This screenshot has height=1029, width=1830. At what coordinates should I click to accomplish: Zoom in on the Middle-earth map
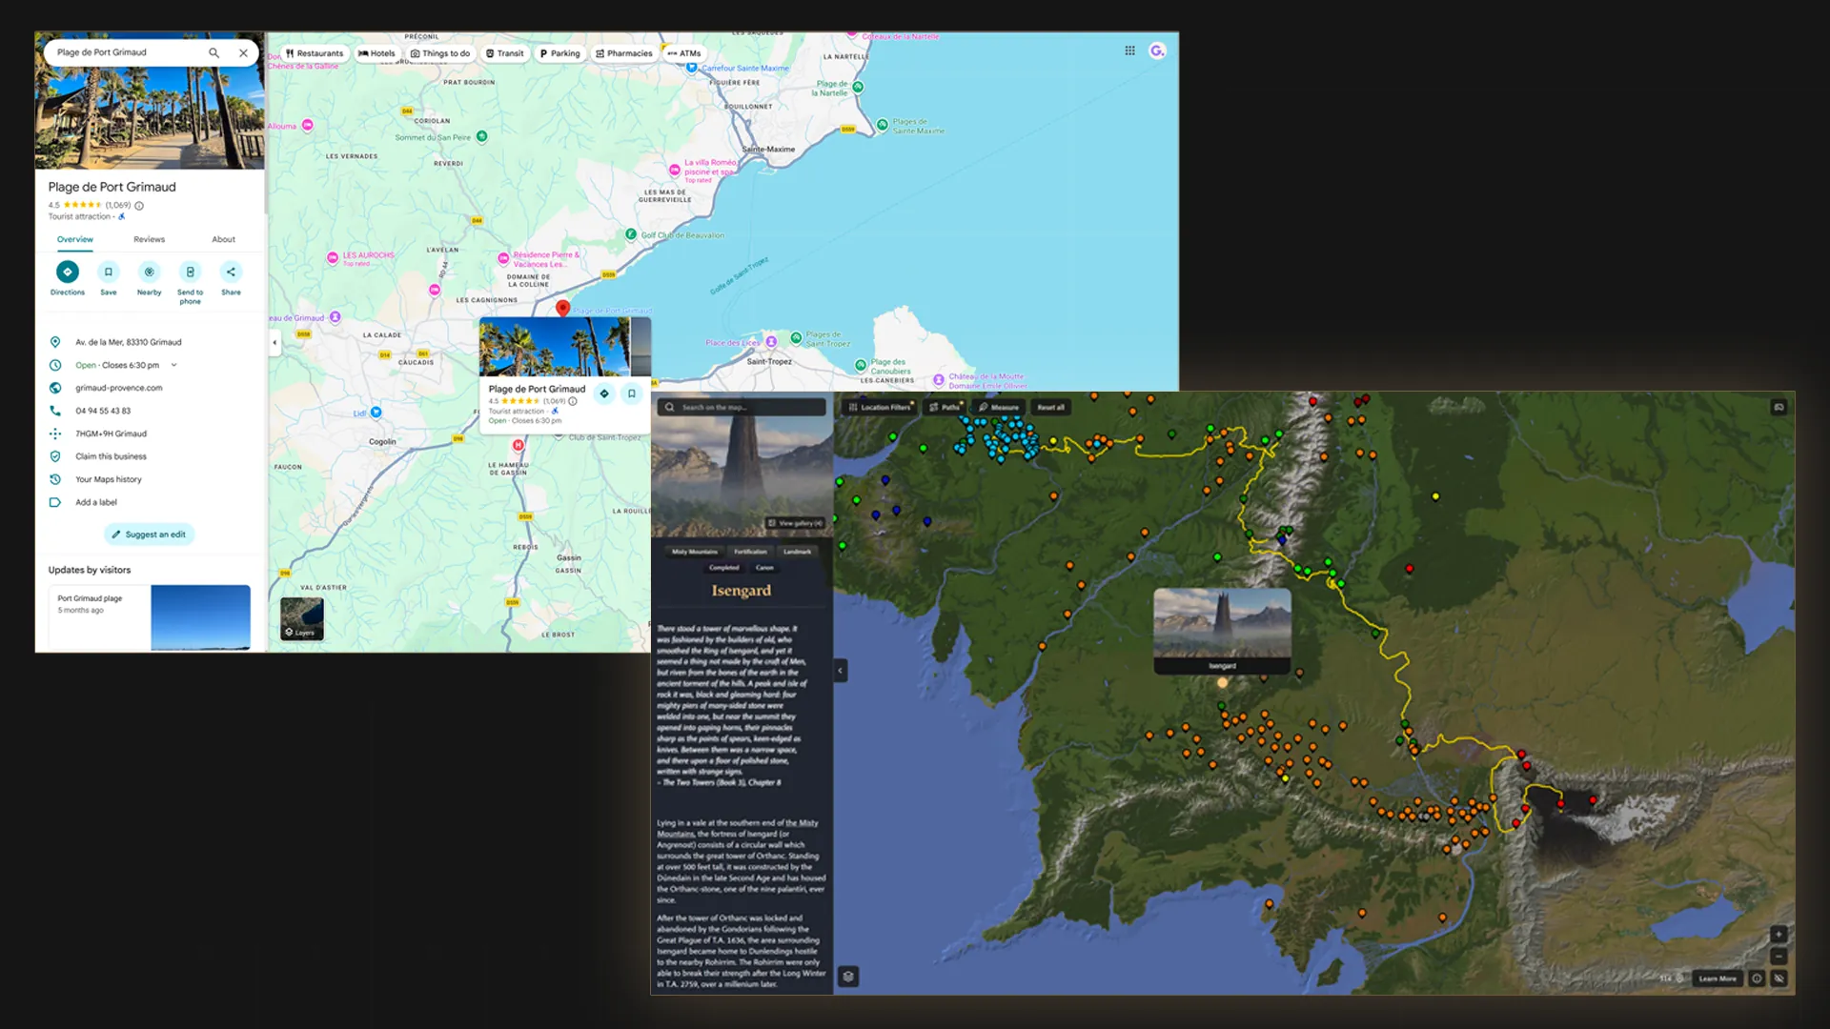pyautogui.click(x=1779, y=935)
